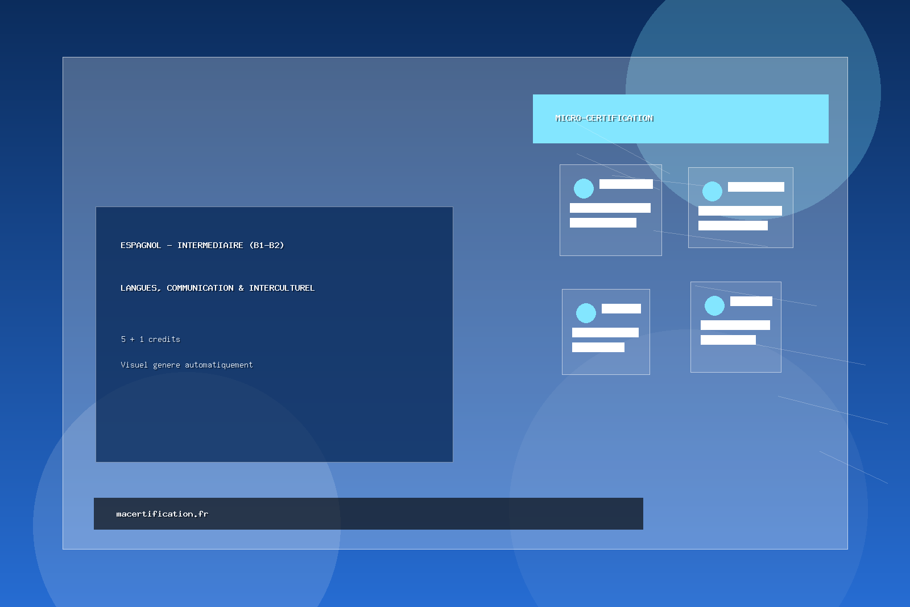This screenshot has height=607, width=910.
Task: Select the avatar circle in the bottom-left card
Action: (x=586, y=313)
